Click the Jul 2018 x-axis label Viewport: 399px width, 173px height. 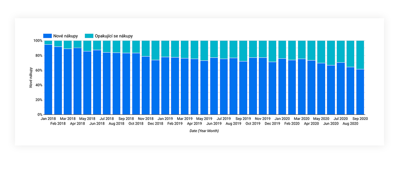(107, 118)
